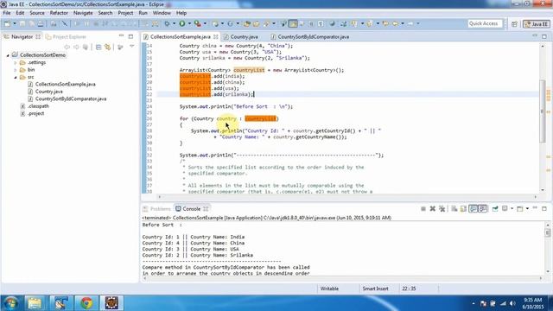Click Clear Console icon

454,209
